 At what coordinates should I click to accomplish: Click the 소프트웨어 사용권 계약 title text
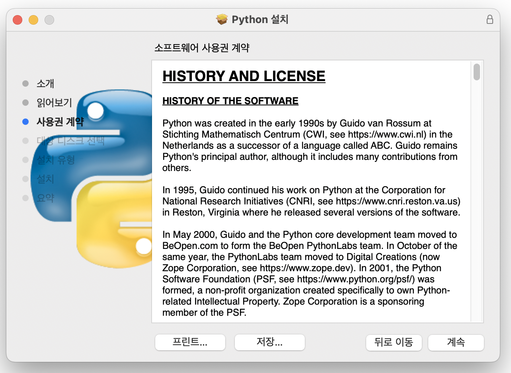(x=202, y=48)
